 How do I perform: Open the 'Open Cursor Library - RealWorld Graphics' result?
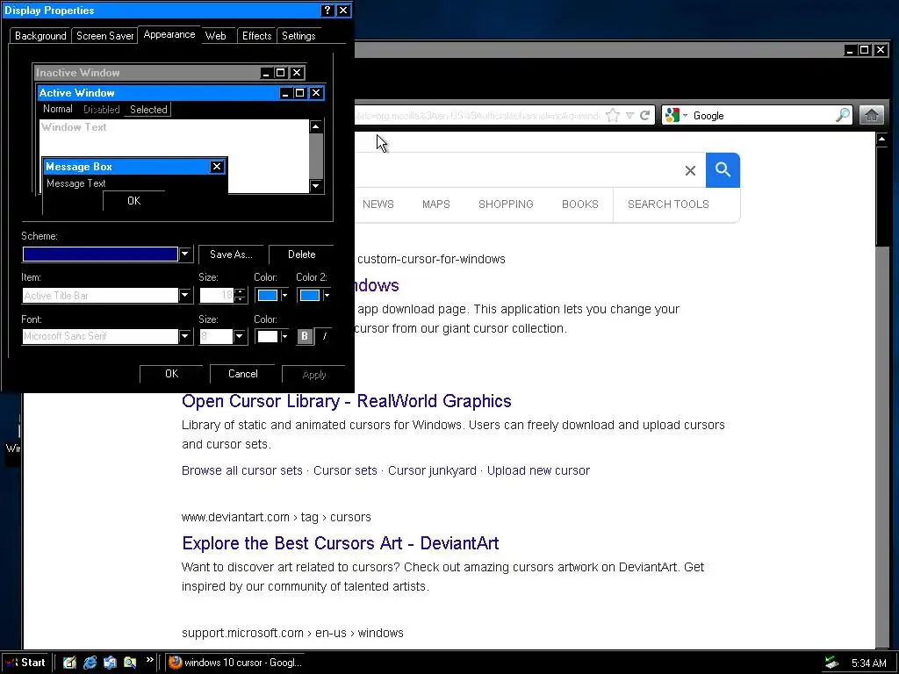click(x=346, y=400)
